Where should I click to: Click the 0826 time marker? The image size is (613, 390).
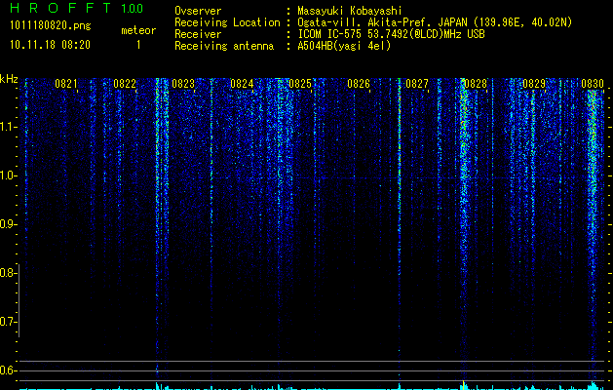coord(359,84)
